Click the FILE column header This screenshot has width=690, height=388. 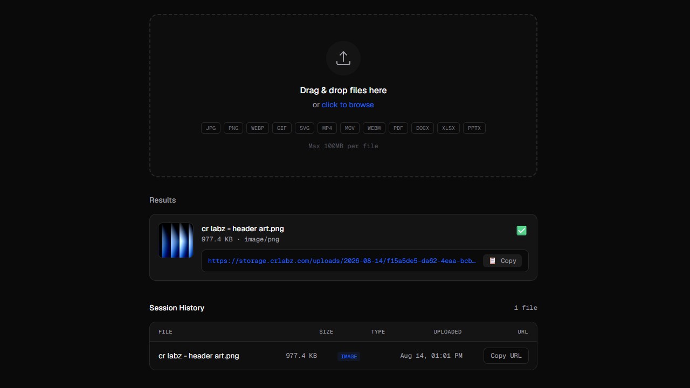click(165, 332)
